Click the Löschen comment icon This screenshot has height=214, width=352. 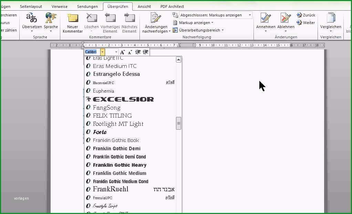pos(92,18)
